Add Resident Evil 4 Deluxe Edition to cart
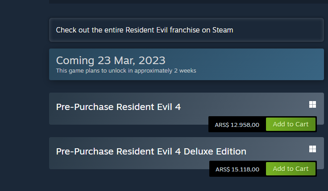This screenshot has height=191, width=328. point(291,169)
